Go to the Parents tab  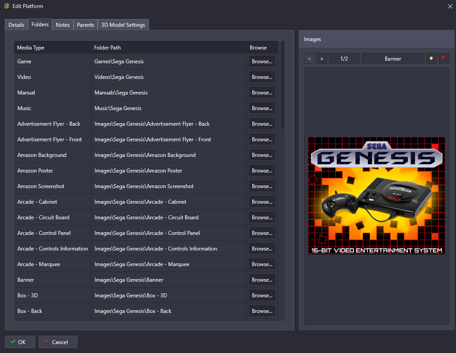[86, 25]
